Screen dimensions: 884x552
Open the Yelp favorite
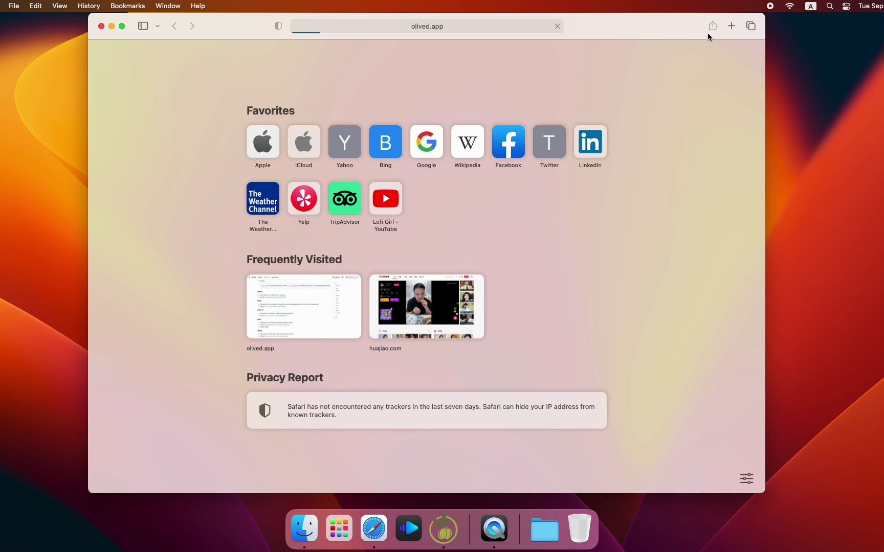click(304, 198)
